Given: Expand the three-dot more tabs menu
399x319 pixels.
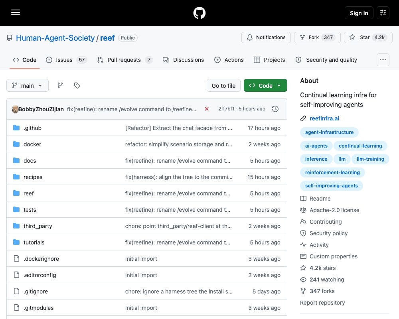Looking at the screenshot, I should point(383,60).
